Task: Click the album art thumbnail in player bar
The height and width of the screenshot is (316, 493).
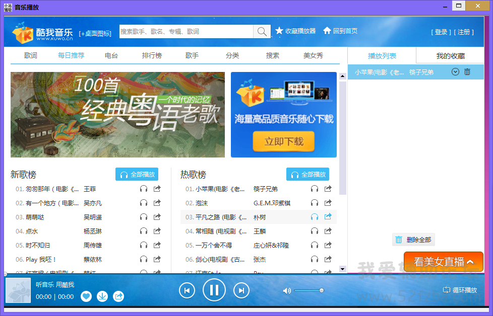Action: (x=18, y=290)
